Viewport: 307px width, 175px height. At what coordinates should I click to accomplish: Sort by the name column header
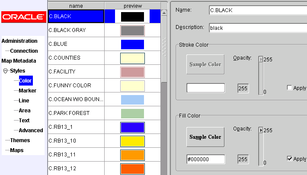(x=76, y=6)
